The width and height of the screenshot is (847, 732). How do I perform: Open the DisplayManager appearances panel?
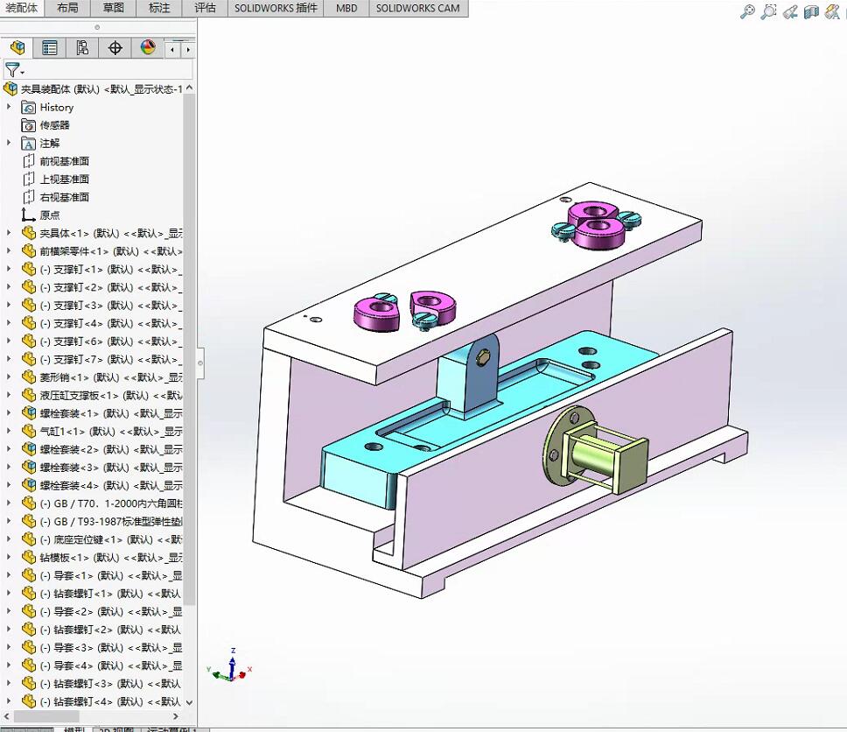[146, 47]
